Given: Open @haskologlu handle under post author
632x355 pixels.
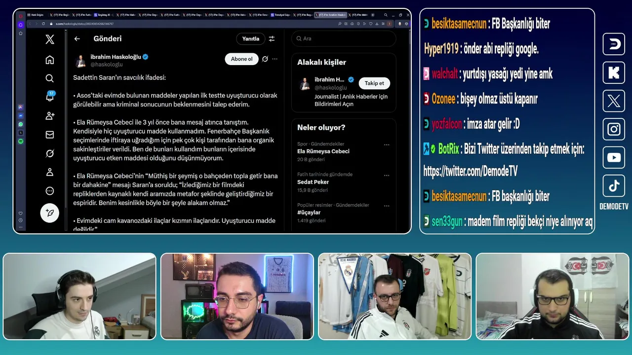Looking at the screenshot, I should 106,65.
